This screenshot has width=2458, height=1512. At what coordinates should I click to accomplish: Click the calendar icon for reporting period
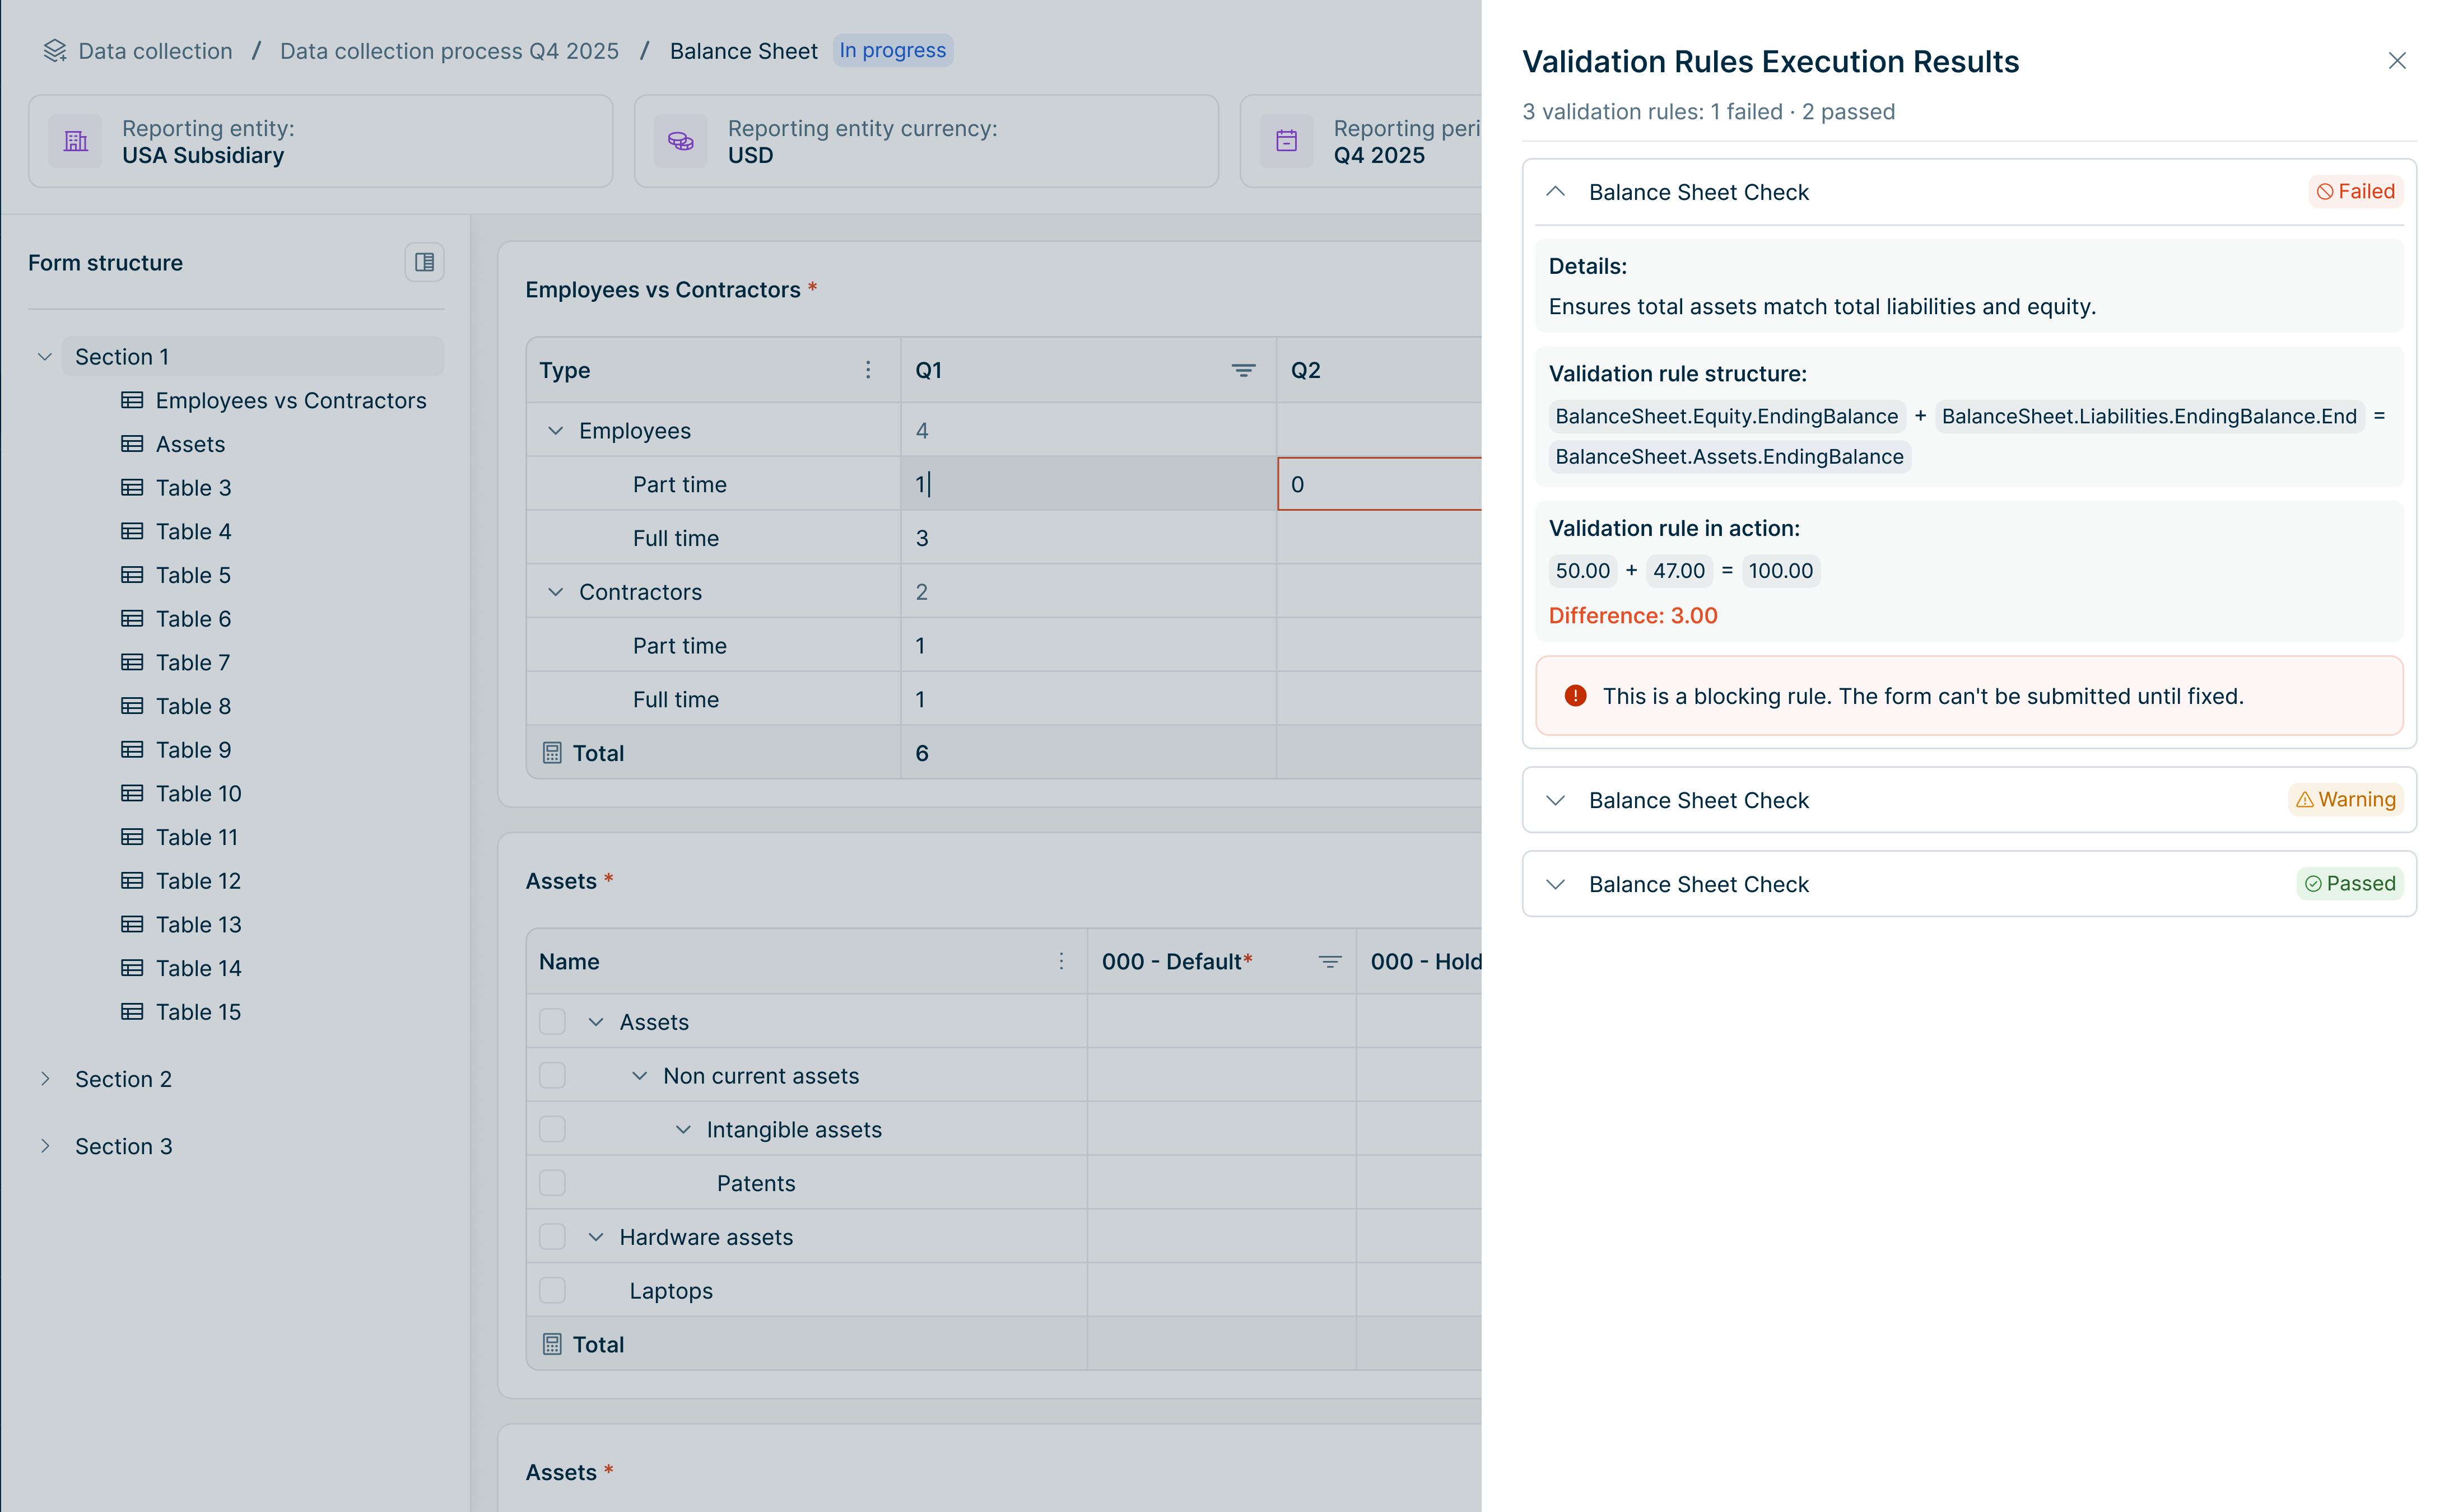1286,141
